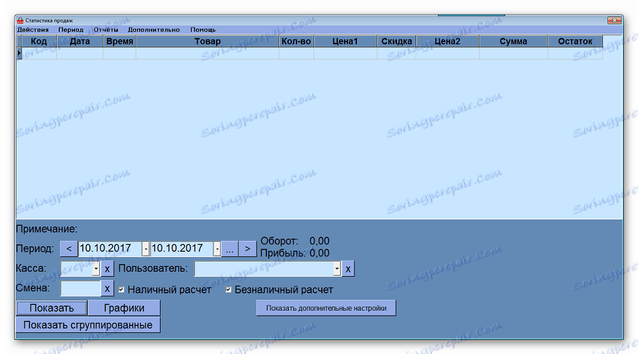
Task: Expand the end date dropdown arrow
Action: click(217, 249)
